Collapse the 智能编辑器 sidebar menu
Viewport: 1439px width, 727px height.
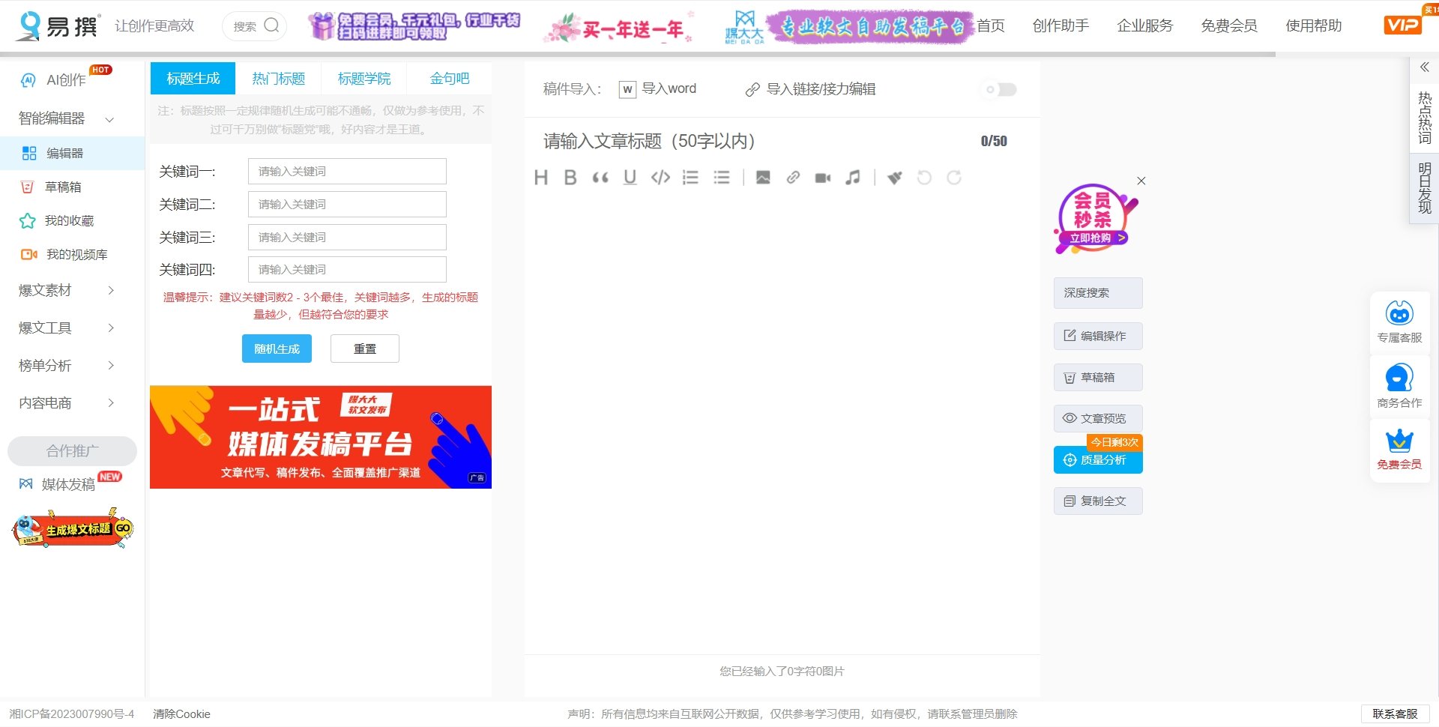[109, 119]
